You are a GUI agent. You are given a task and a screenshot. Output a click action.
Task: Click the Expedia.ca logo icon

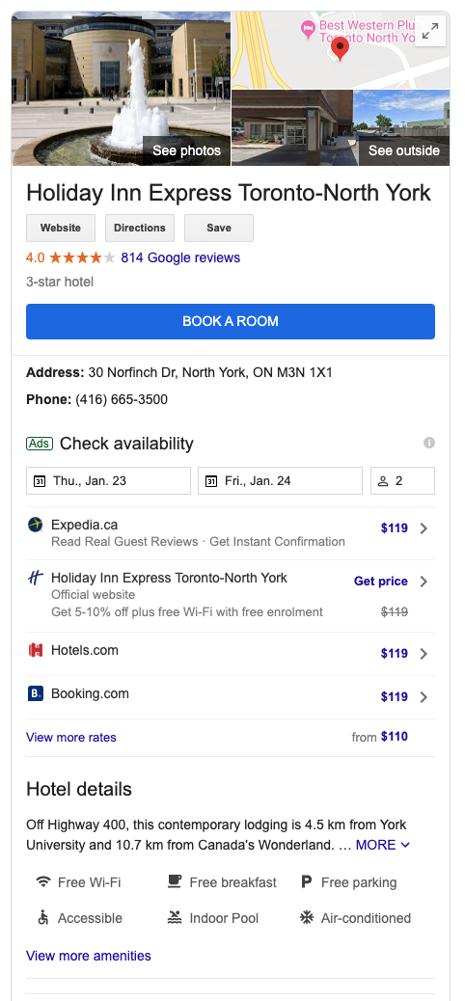click(36, 525)
